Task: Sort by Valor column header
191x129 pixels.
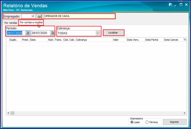Action: (119, 40)
